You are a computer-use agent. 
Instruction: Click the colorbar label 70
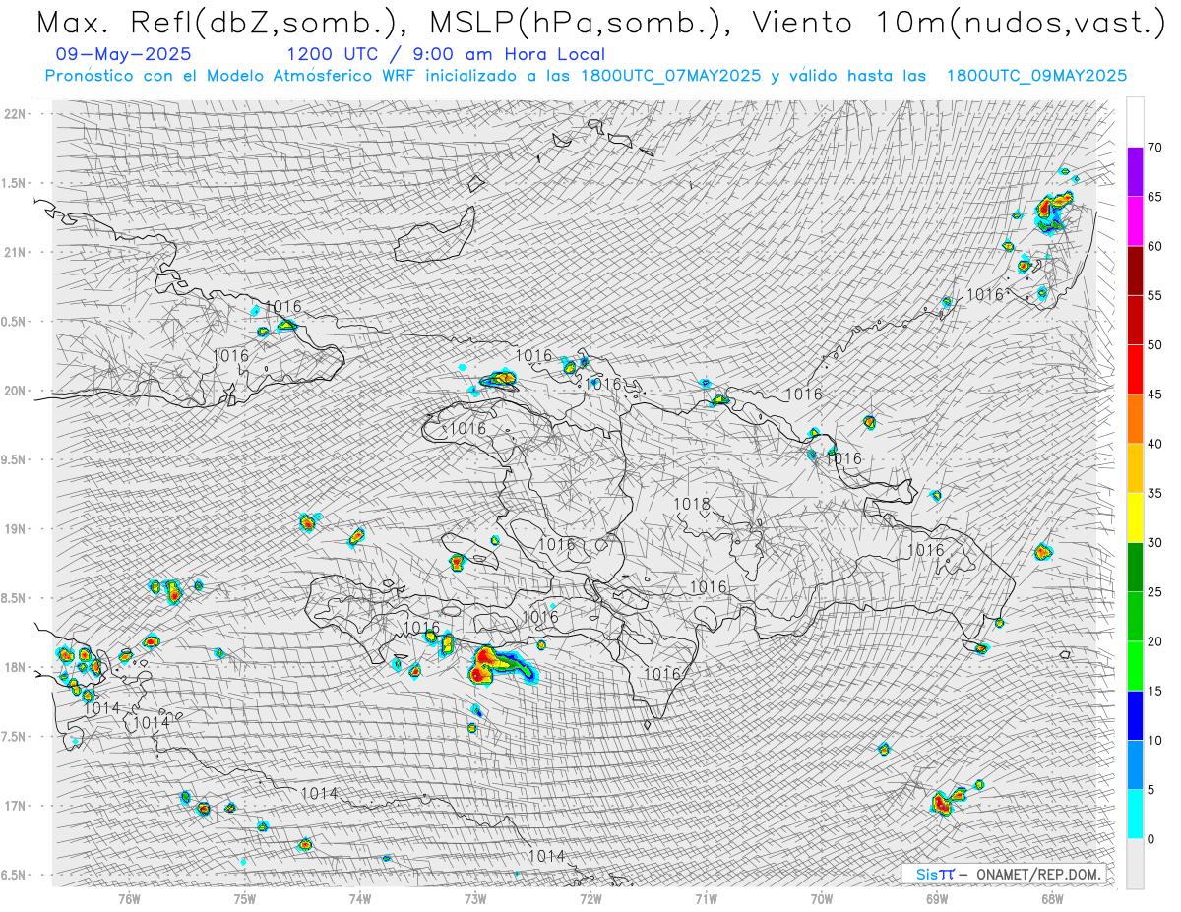click(x=1154, y=148)
